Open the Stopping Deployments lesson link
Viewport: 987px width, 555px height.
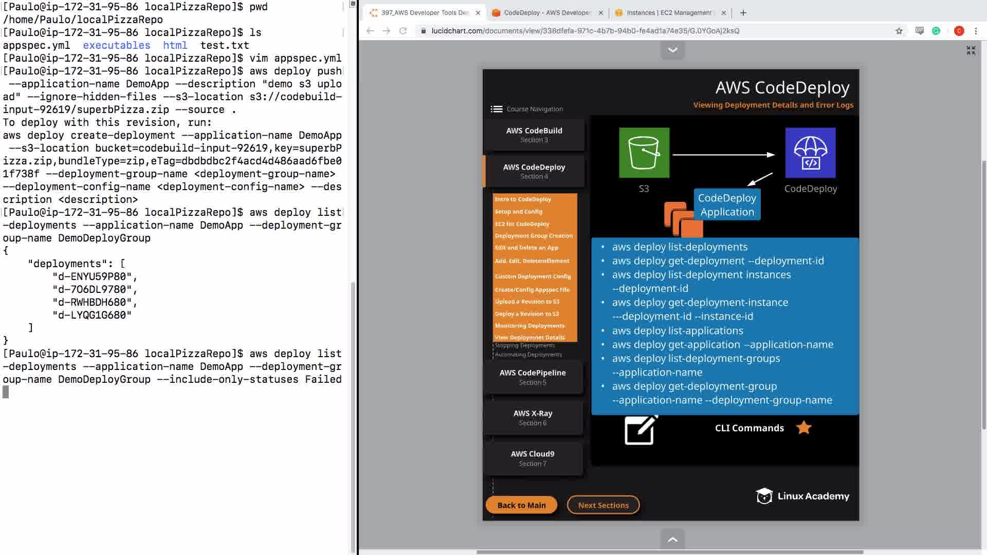click(524, 345)
